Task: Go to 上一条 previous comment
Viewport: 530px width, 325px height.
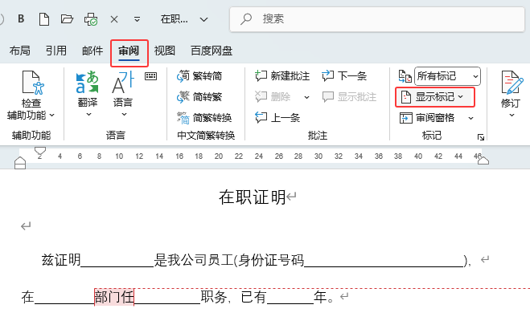Action: [277, 118]
